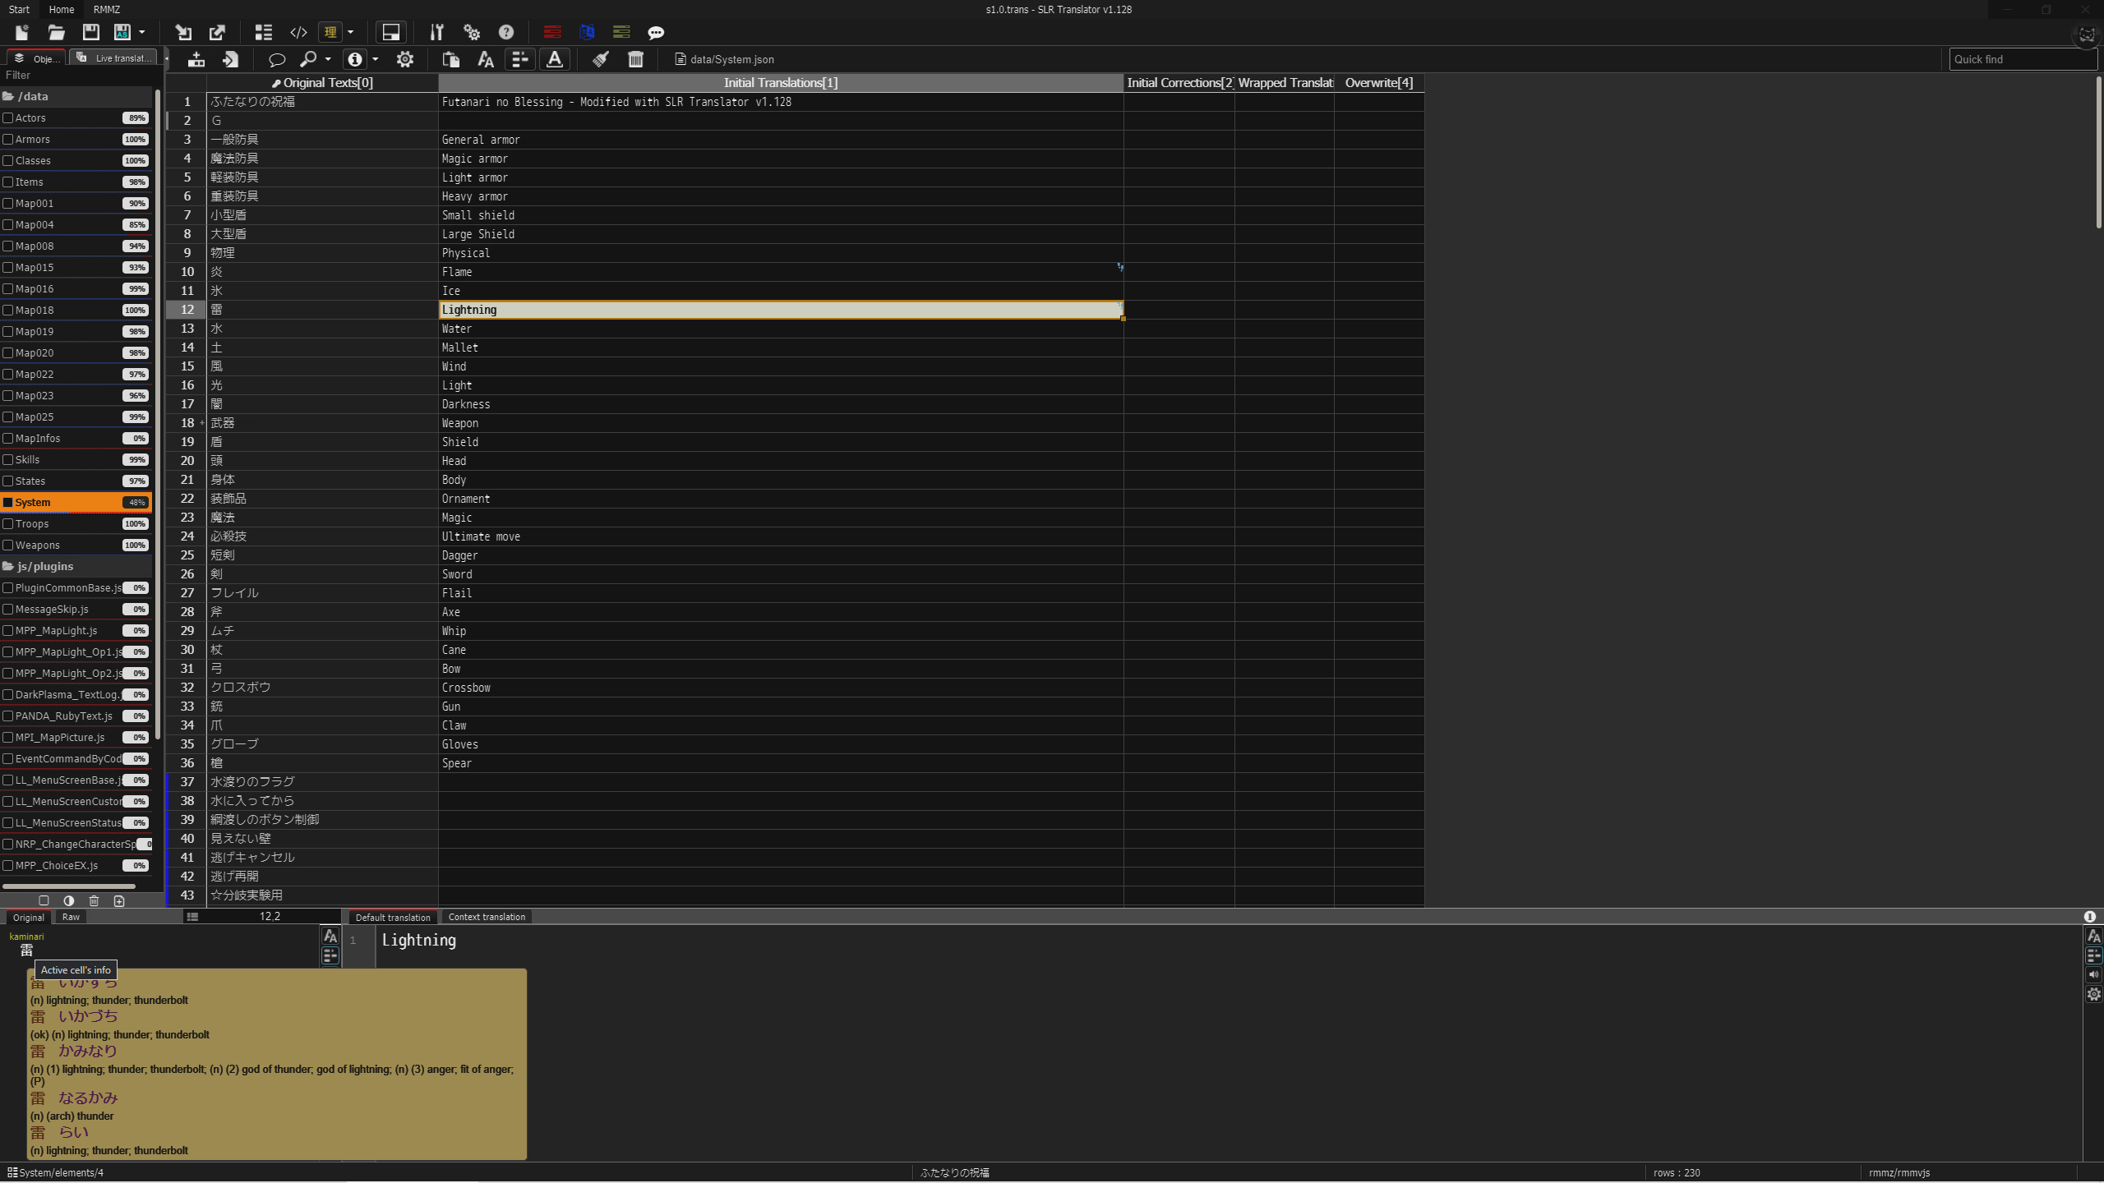This screenshot has height=1183, width=2104.
Task: Click the trash can delete icon
Action: [635, 59]
